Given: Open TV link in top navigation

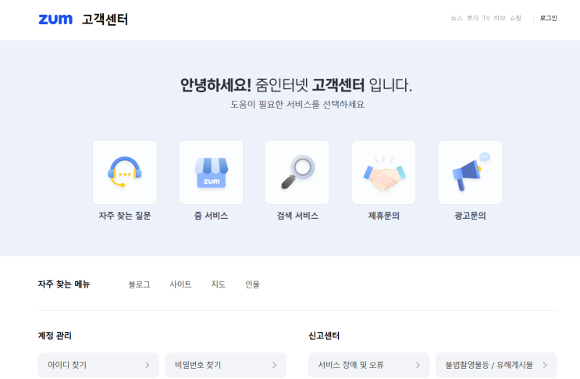Looking at the screenshot, I should (486, 18).
